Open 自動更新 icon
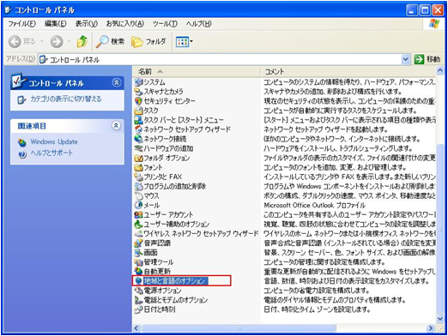Viewport: 448px width, 336px height. click(139, 272)
